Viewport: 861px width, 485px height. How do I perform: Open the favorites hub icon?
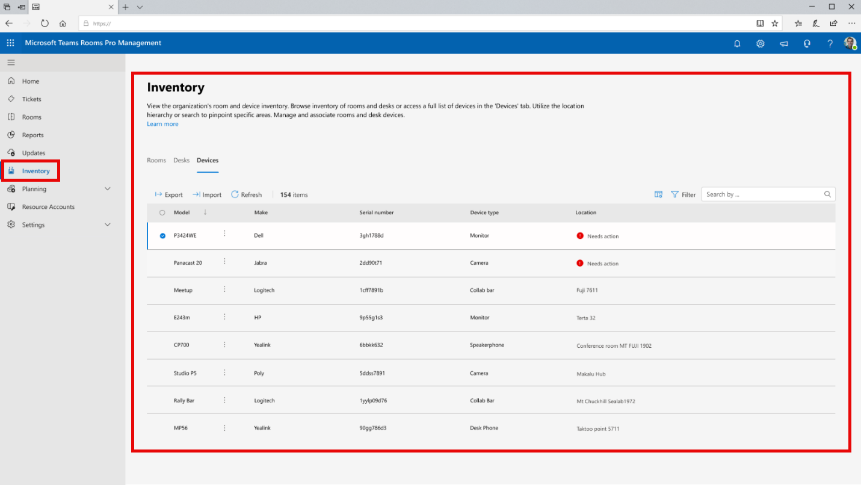(x=798, y=23)
